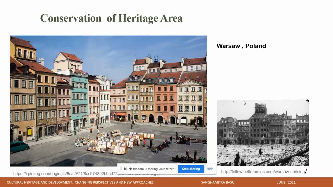Click the Warsaw, Poland caption text
This screenshot has height=187, width=333.
pyautogui.click(x=241, y=46)
